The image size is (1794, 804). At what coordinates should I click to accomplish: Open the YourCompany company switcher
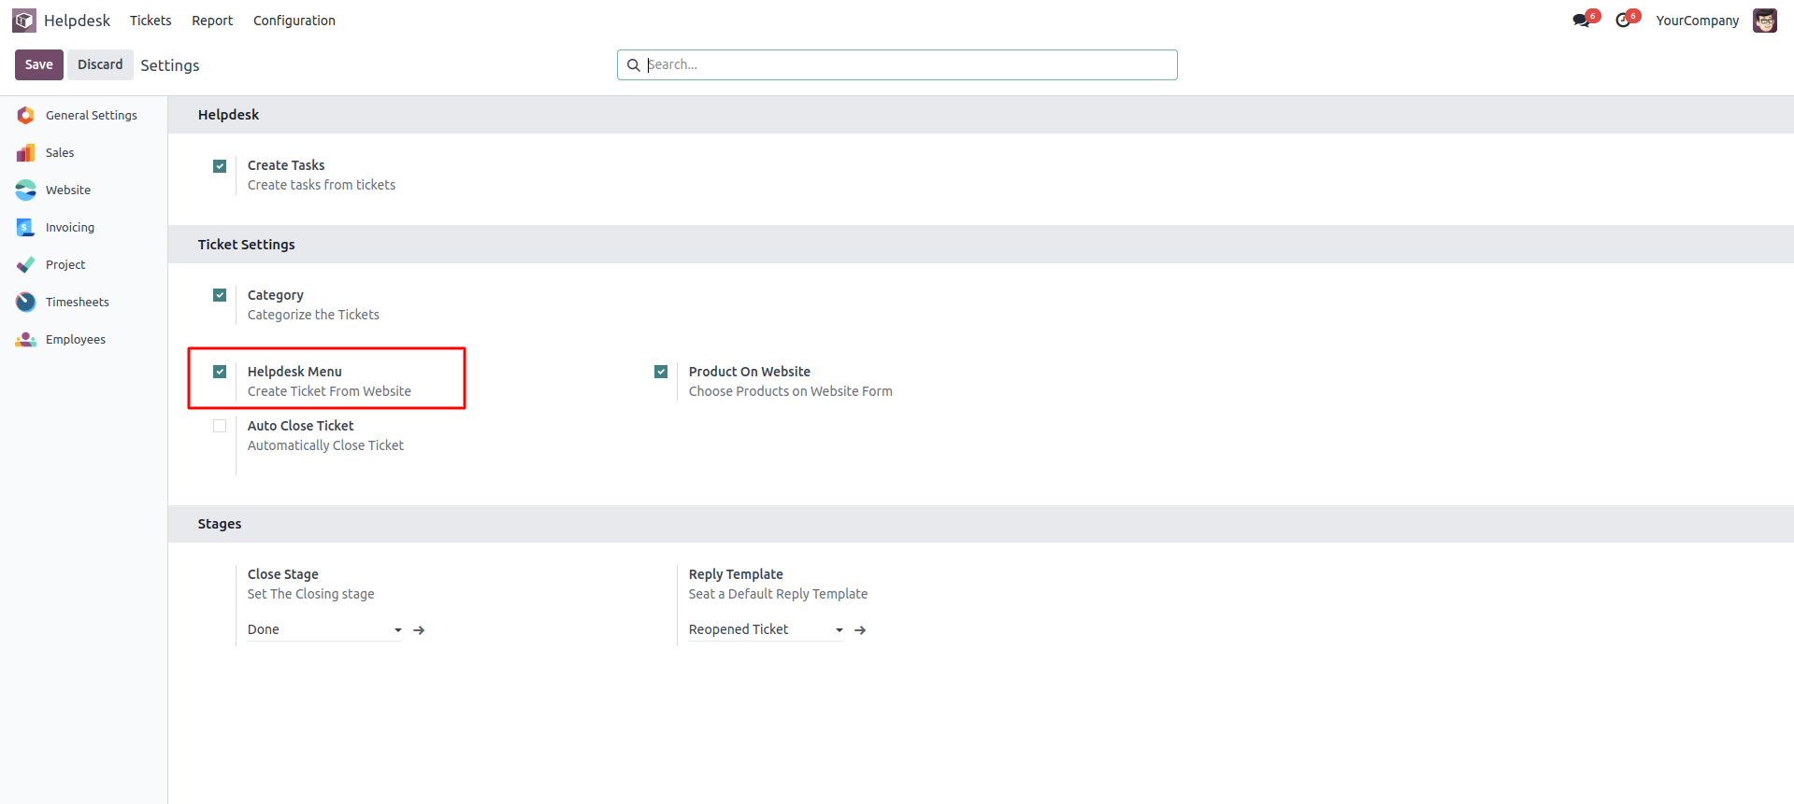coord(1697,21)
